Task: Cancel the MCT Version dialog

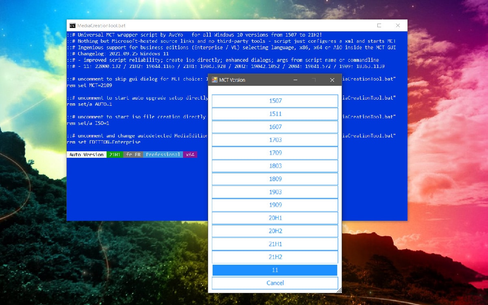Action: pos(275,283)
